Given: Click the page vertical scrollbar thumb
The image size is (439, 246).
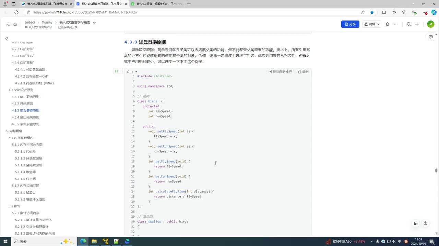Looking at the screenshot, I should pos(436,170).
